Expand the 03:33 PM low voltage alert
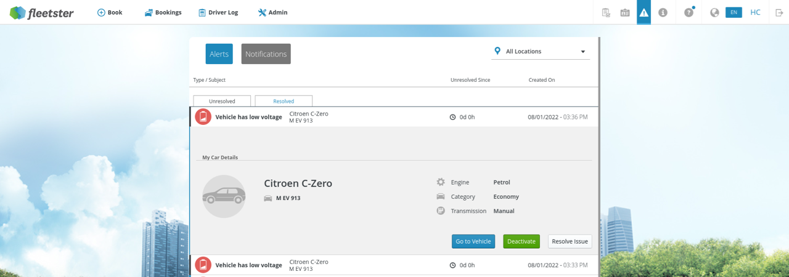The width and height of the screenshot is (789, 277). click(394, 265)
